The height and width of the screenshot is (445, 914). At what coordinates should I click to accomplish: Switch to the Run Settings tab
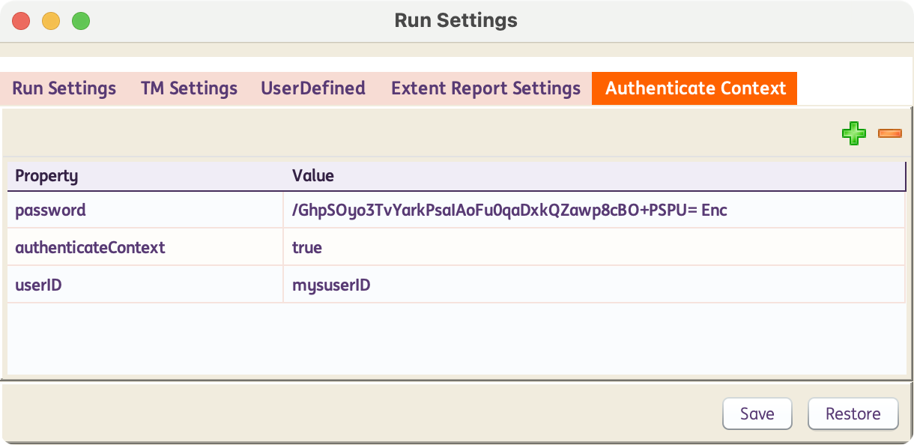tap(64, 88)
